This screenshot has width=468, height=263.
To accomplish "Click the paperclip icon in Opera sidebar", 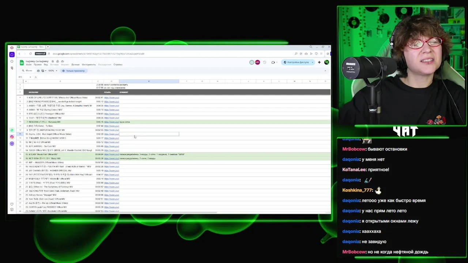I will [12, 68].
